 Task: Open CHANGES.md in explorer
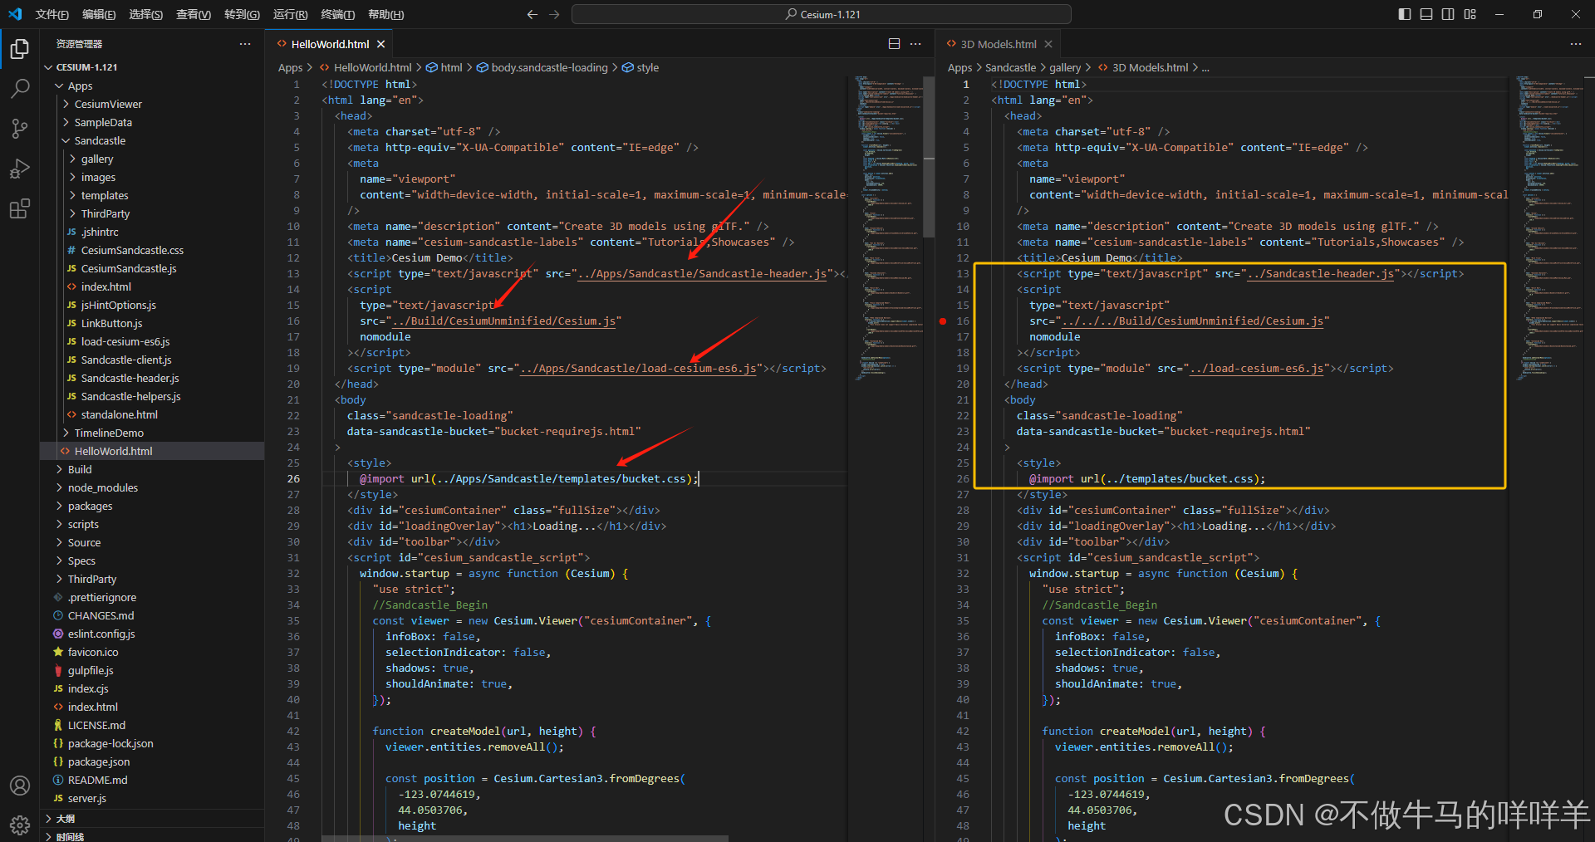tap(153, 615)
